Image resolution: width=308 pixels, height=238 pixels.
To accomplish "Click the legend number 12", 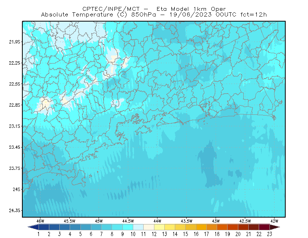I will [x=154, y=234].
